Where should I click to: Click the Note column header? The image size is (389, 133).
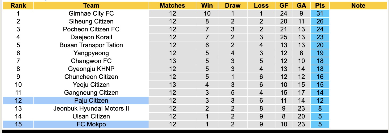358,6
